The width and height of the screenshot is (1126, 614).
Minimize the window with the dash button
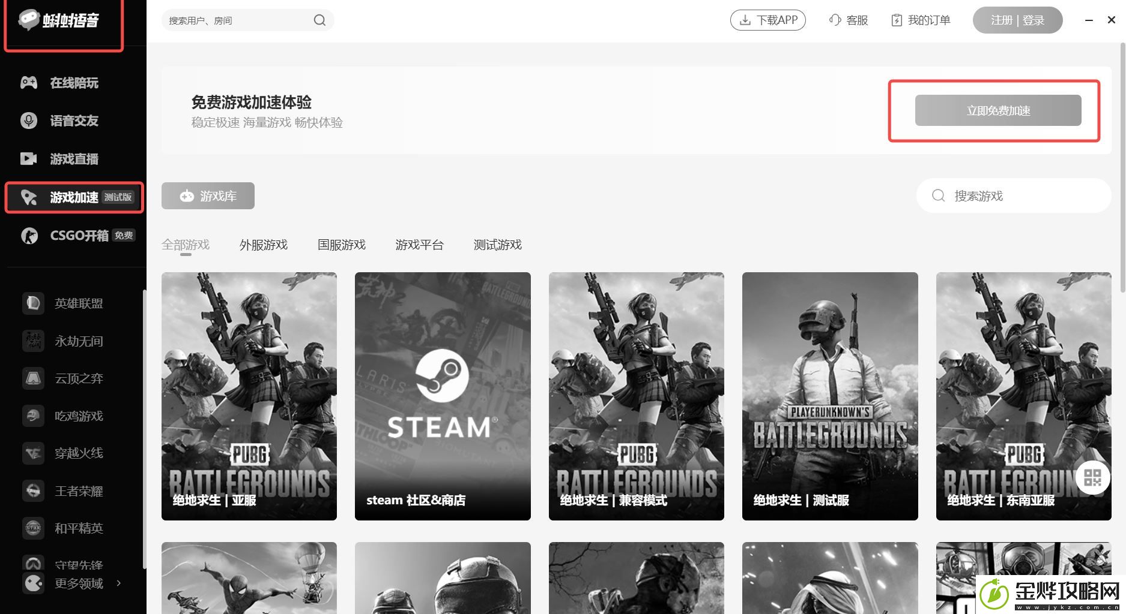pyautogui.click(x=1089, y=20)
